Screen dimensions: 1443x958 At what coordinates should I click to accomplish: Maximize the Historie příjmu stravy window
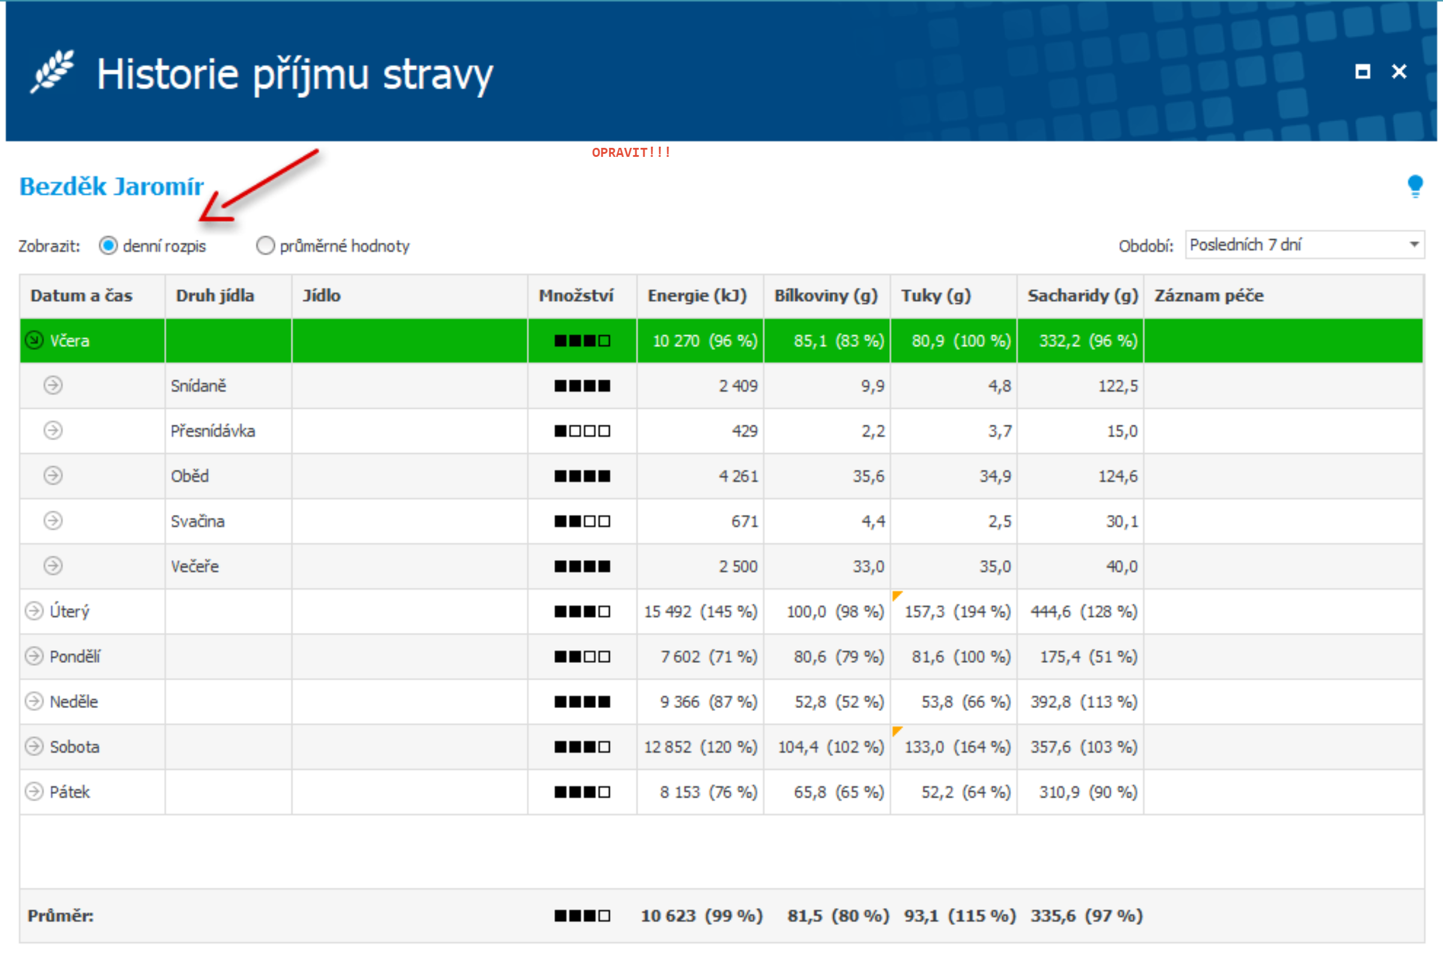[1362, 72]
